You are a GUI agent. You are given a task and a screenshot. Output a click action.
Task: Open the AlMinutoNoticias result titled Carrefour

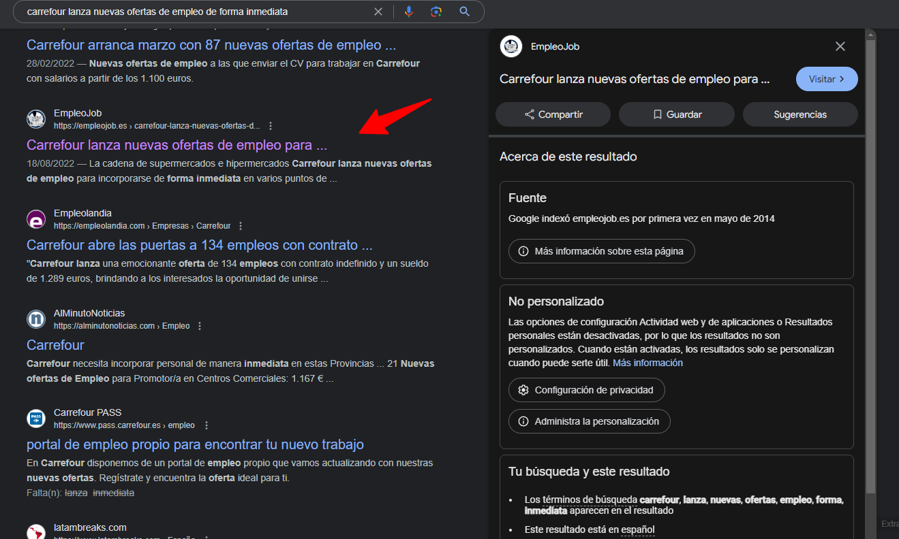[x=55, y=345]
